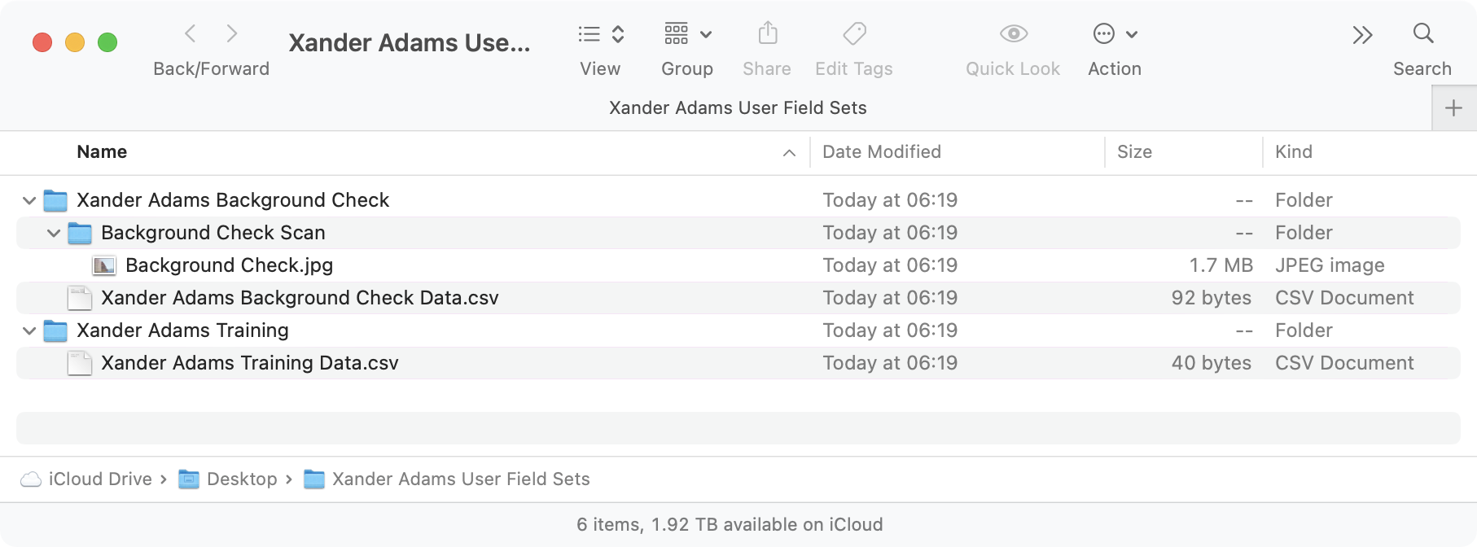Click the Edit Tags icon
This screenshot has height=547, width=1477.
(x=854, y=34)
